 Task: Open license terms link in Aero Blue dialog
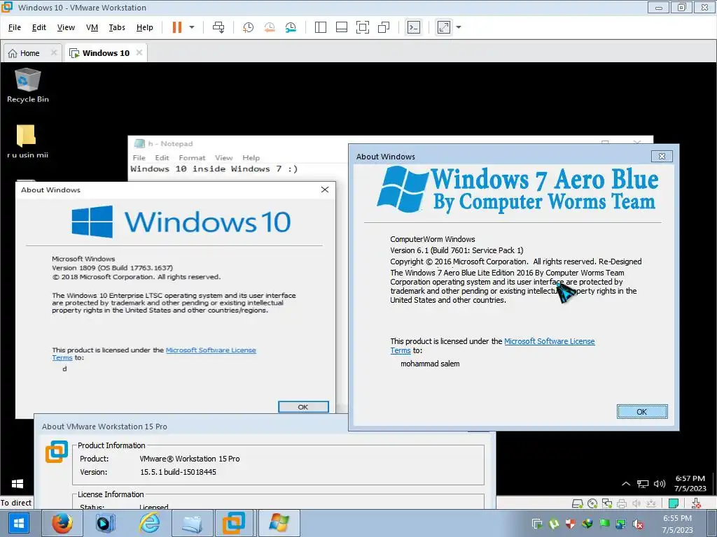[549, 341]
